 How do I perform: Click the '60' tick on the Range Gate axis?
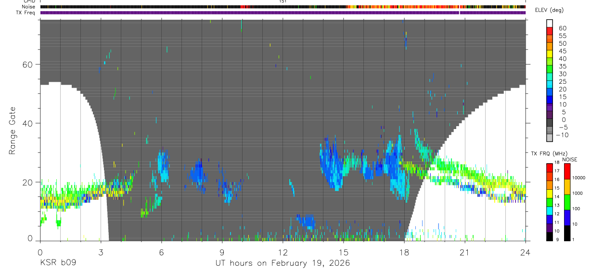(x=27, y=65)
